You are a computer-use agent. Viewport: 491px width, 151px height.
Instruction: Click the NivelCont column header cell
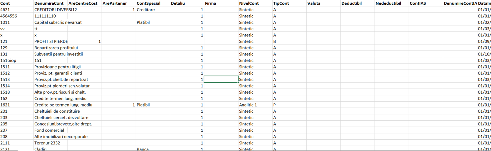coord(249,3)
